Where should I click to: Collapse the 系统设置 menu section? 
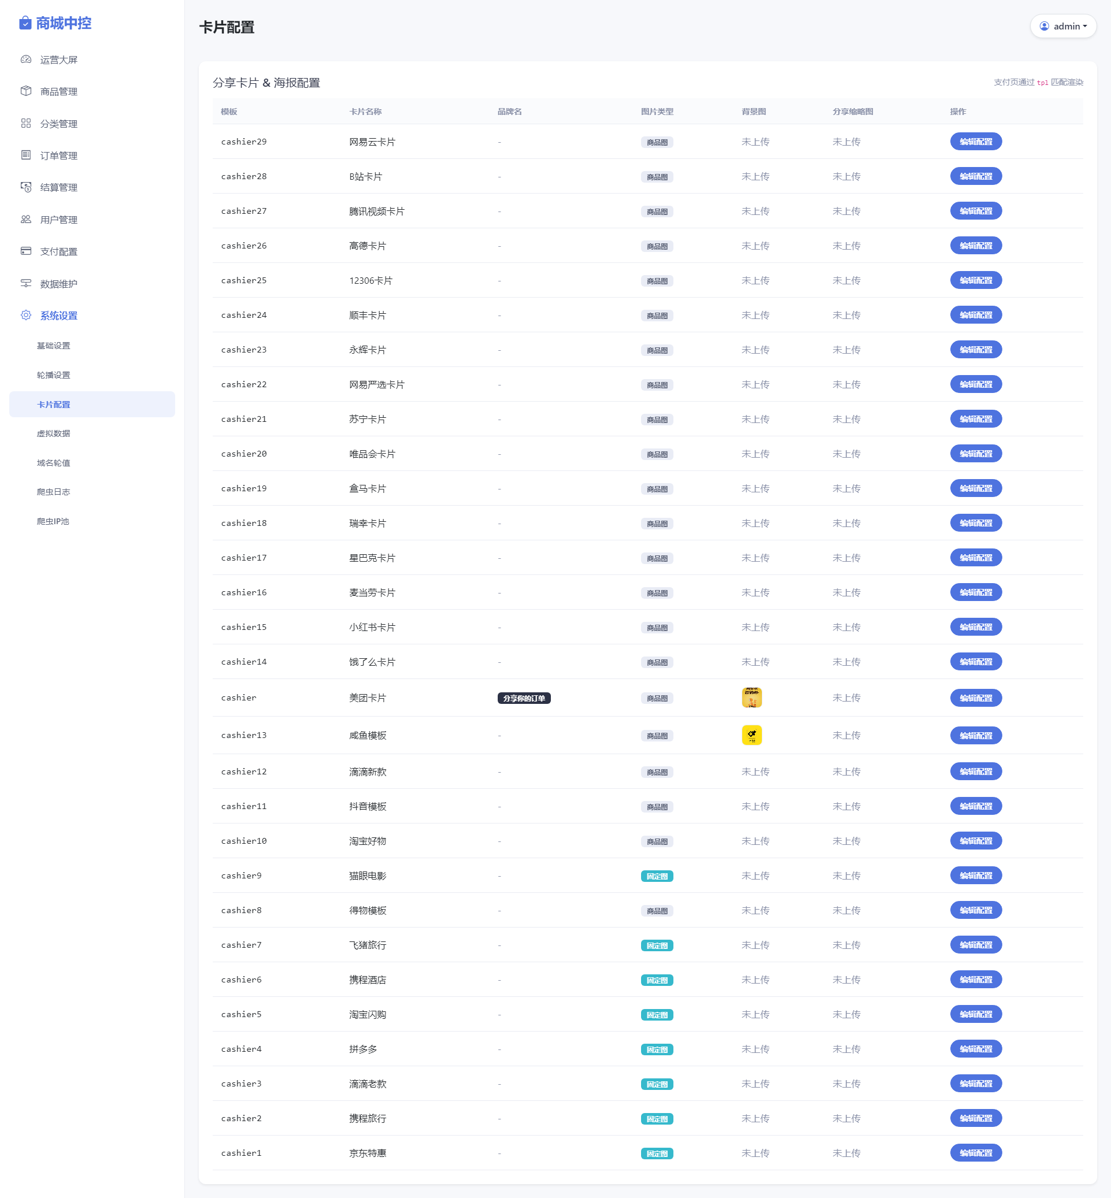[92, 316]
